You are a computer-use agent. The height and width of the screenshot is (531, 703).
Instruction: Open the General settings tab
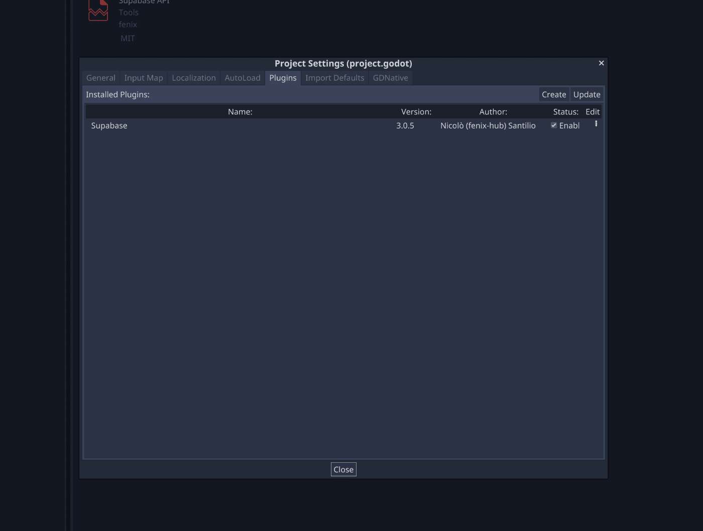click(x=100, y=78)
